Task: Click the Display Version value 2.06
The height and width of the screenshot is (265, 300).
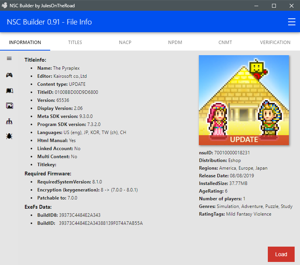Action: point(78,108)
